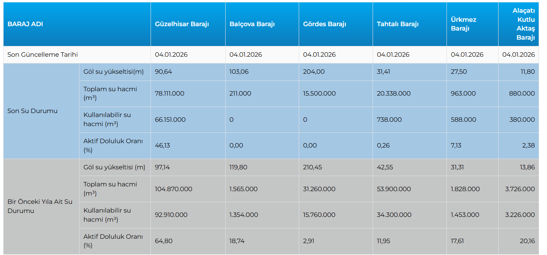The image size is (547, 255).
Task: Click the Son Güncelleme Tarihi row label
Action: pyautogui.click(x=43, y=55)
